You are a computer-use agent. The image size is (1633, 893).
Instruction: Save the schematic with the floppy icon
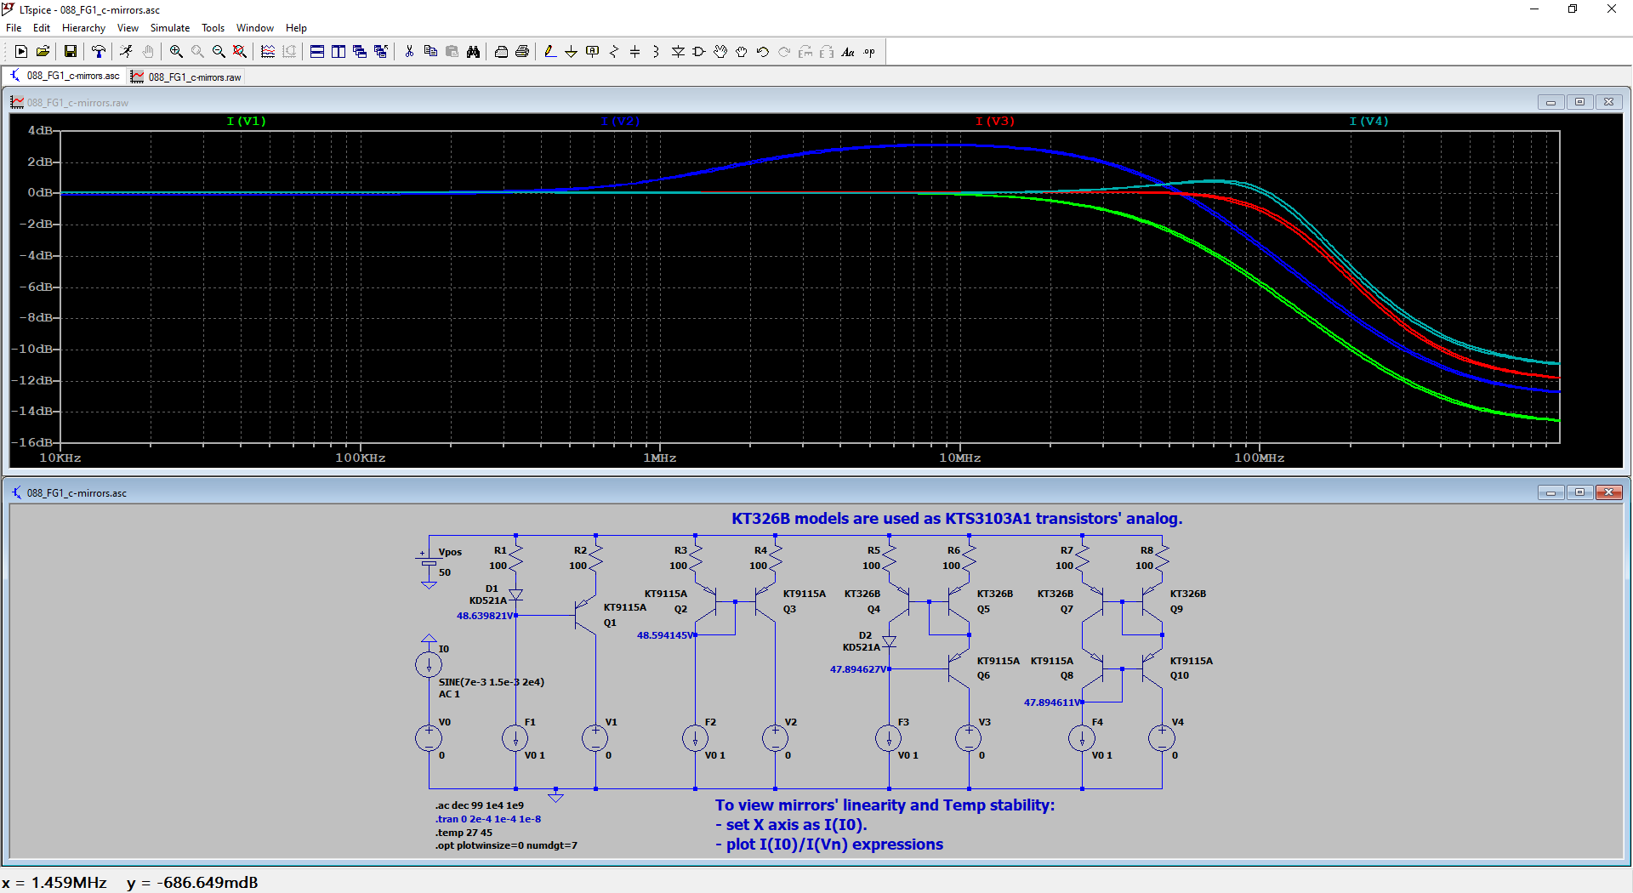tap(71, 52)
